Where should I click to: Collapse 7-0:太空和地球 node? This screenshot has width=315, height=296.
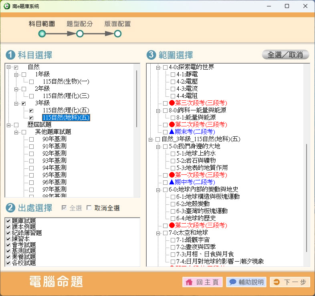pos(158,233)
